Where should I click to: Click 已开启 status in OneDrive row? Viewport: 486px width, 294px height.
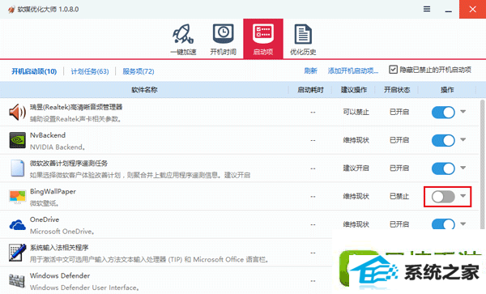coord(399,224)
